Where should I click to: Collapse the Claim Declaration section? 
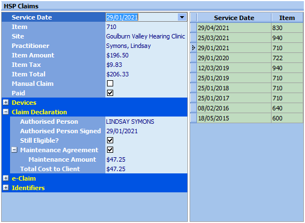click(x=6, y=112)
